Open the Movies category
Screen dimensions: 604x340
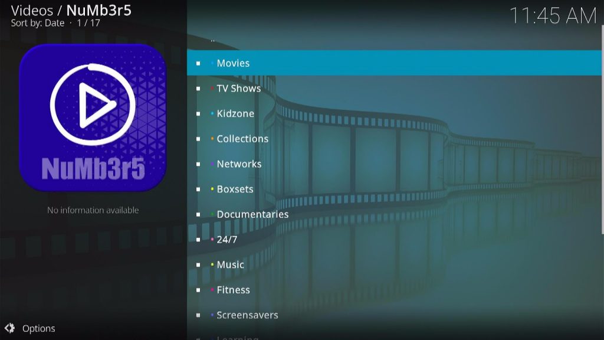pyautogui.click(x=394, y=63)
